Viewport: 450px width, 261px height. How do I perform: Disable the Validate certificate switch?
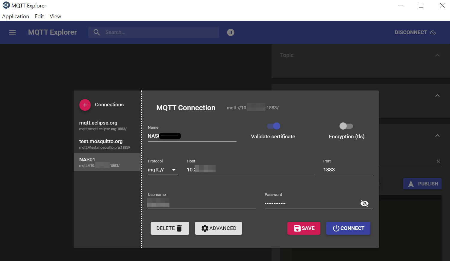[274, 126]
